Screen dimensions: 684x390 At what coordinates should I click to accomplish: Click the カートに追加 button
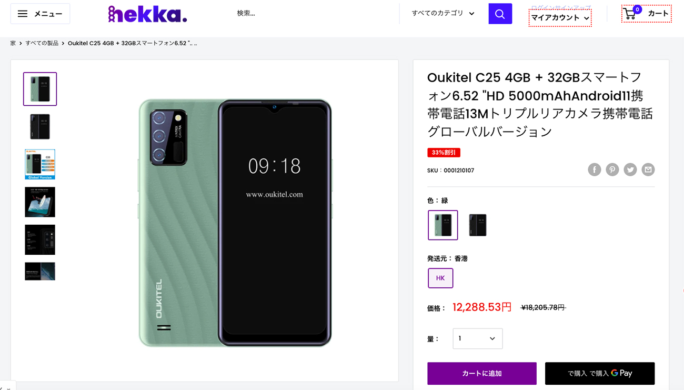pyautogui.click(x=482, y=373)
